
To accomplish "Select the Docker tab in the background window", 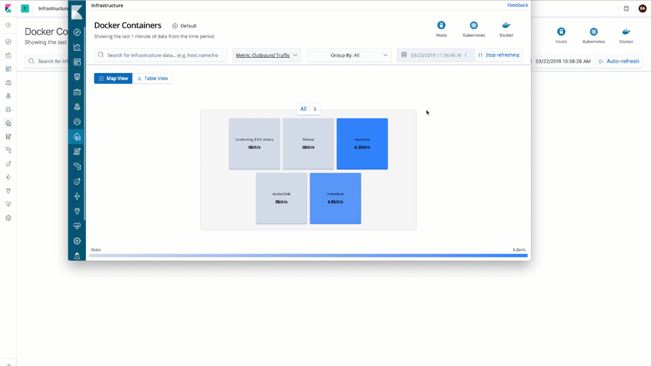I will click(x=626, y=36).
